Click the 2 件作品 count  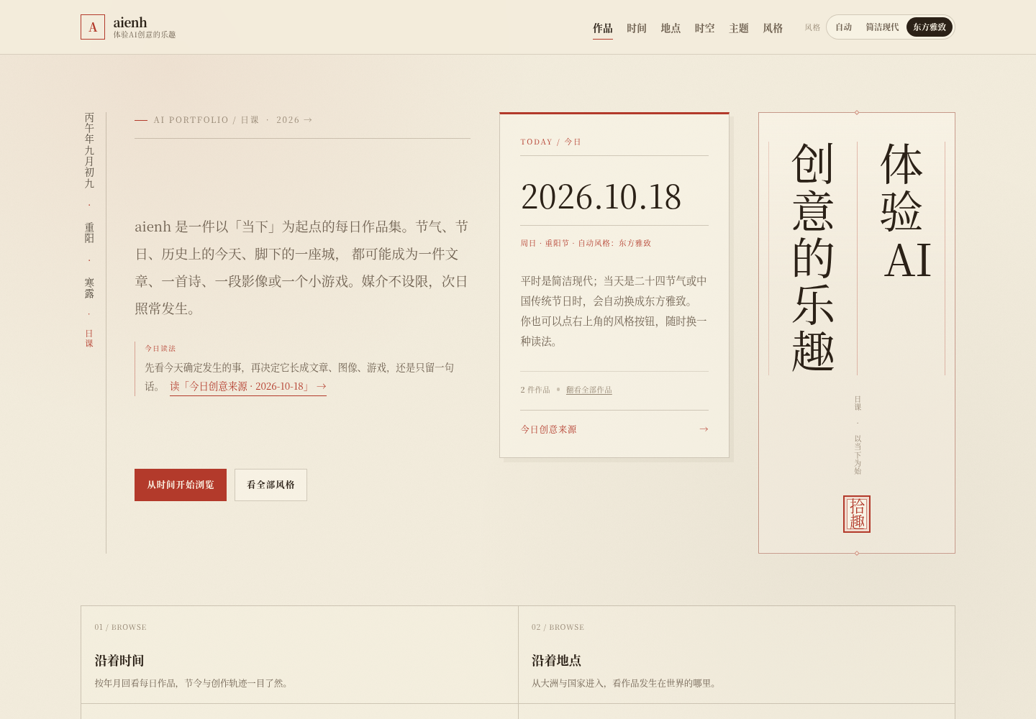(x=535, y=390)
